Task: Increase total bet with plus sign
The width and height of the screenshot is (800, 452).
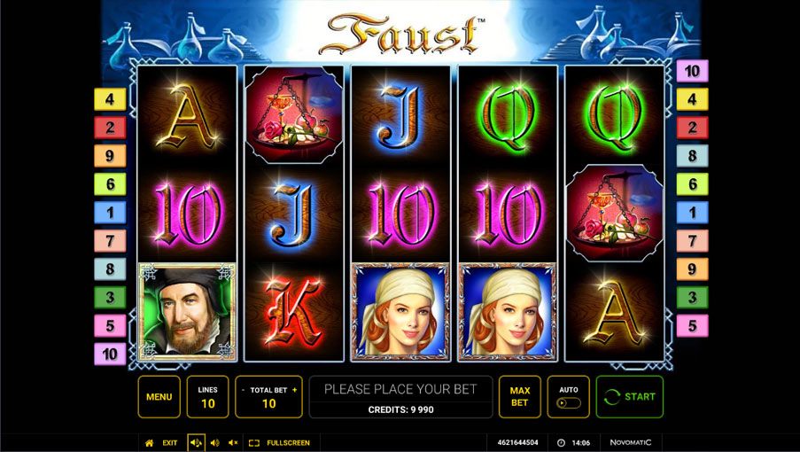Action: coord(294,390)
